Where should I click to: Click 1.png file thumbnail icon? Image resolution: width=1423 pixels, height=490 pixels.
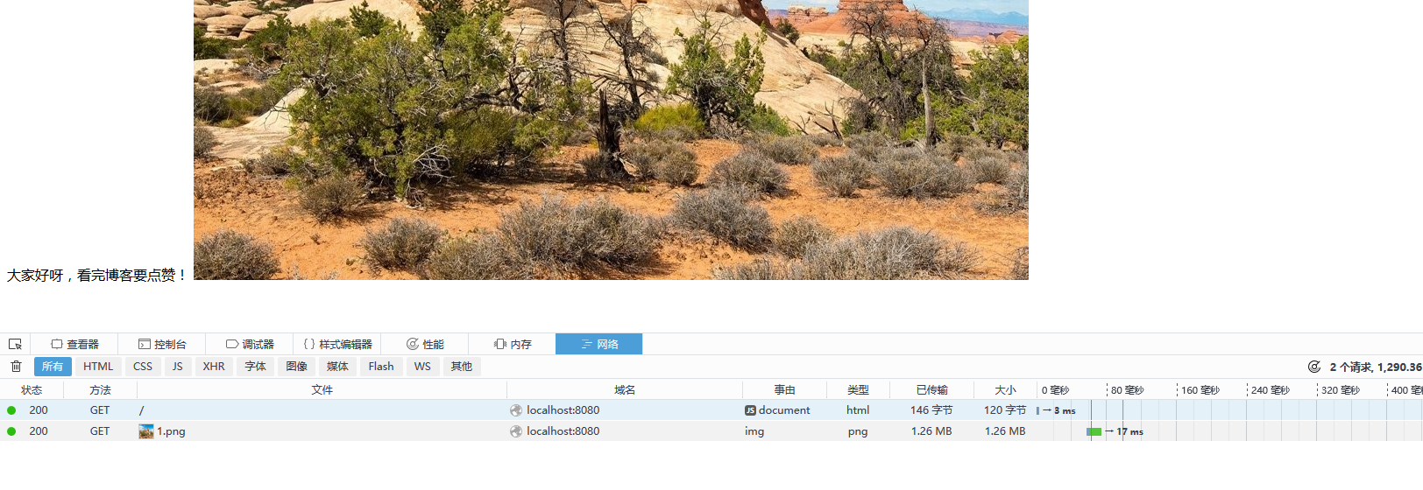tap(146, 431)
